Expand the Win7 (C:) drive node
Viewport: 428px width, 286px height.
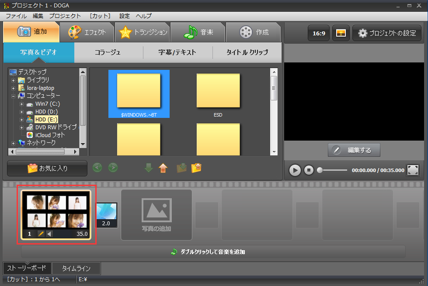coord(21,104)
